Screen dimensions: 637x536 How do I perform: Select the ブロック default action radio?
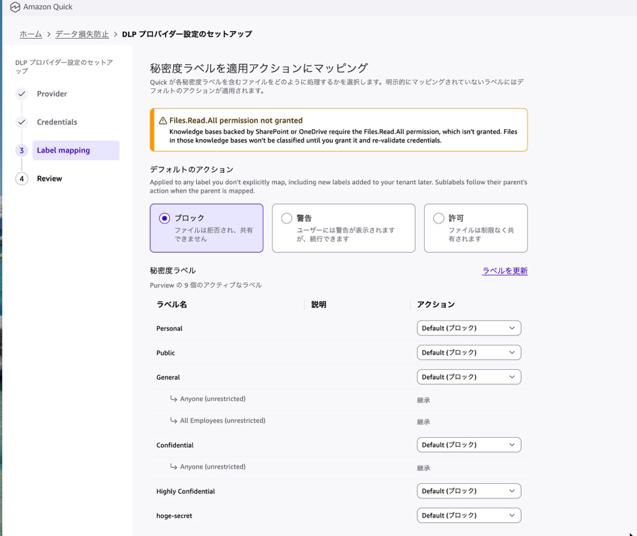coord(165,218)
